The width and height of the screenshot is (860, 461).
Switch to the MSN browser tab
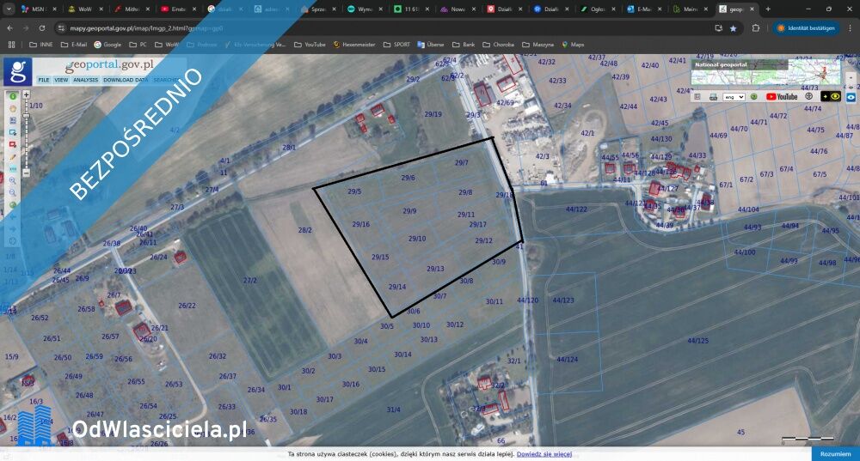point(39,9)
